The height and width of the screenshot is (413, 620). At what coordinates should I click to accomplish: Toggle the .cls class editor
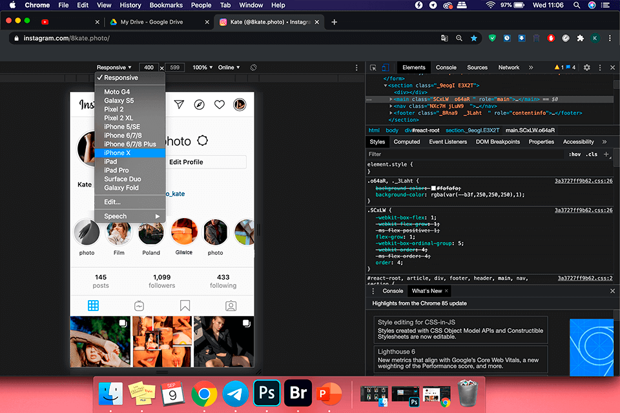591,154
